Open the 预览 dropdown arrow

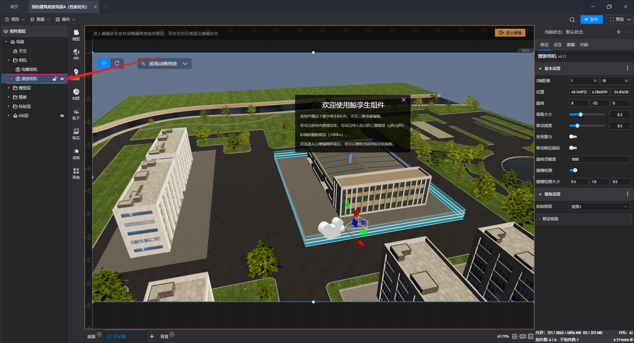point(629,19)
